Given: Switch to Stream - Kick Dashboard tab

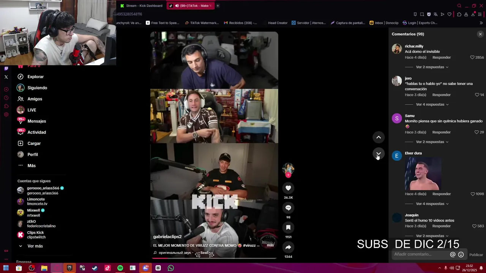Looking at the screenshot, I should tap(141, 6).
